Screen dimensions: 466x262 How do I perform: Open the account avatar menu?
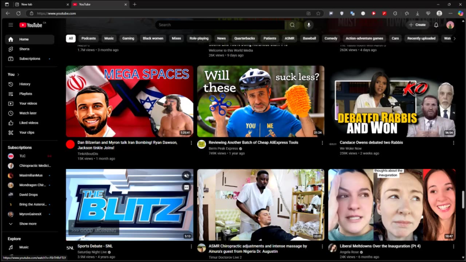(x=450, y=25)
